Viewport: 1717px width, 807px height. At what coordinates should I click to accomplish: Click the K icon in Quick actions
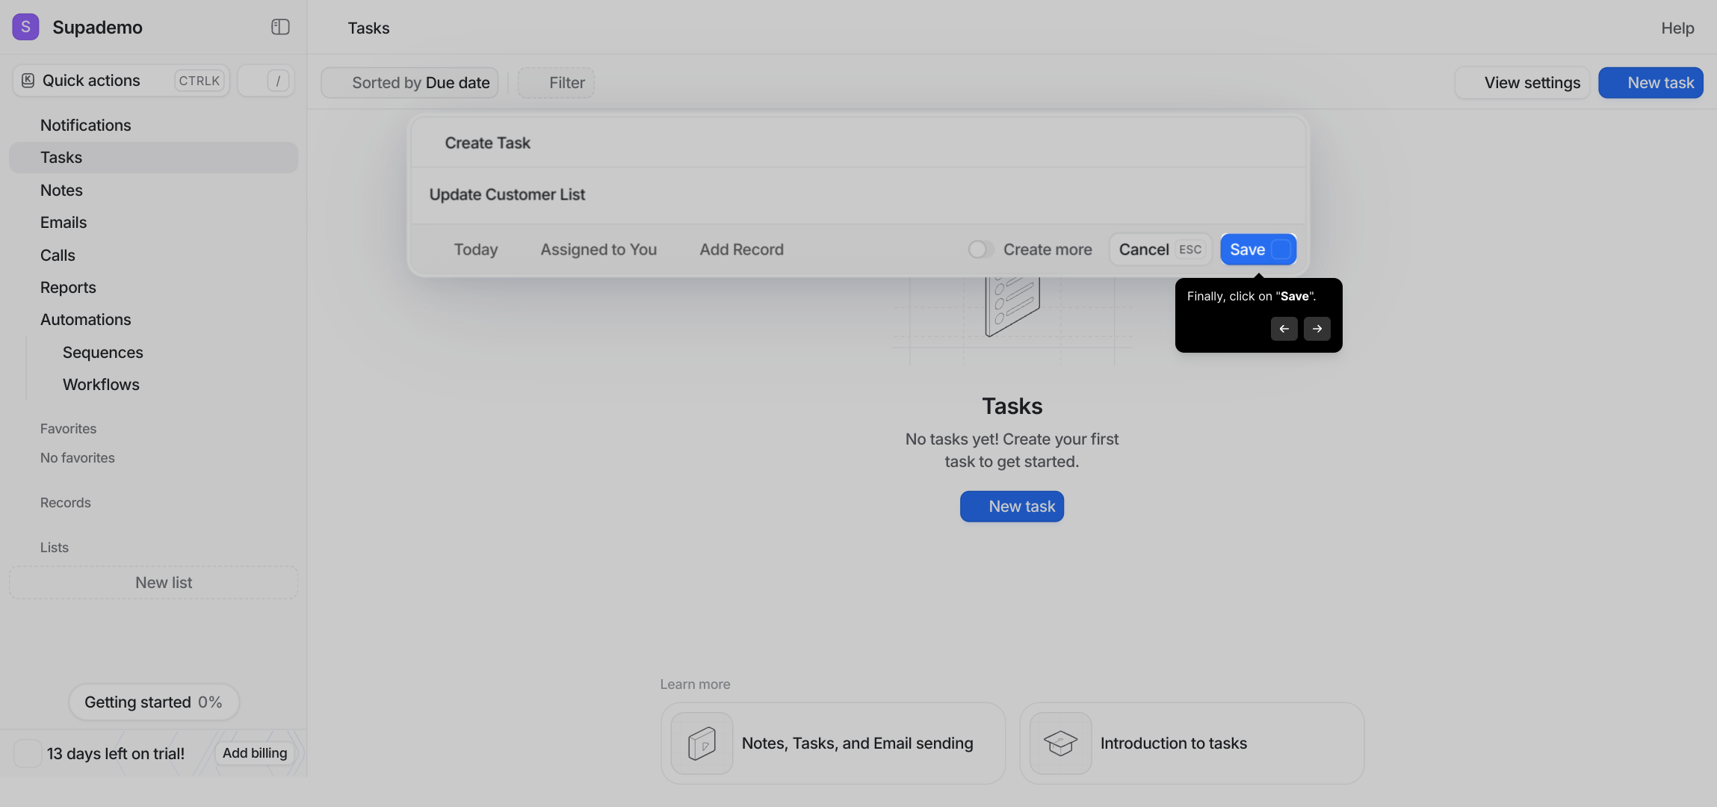click(28, 81)
